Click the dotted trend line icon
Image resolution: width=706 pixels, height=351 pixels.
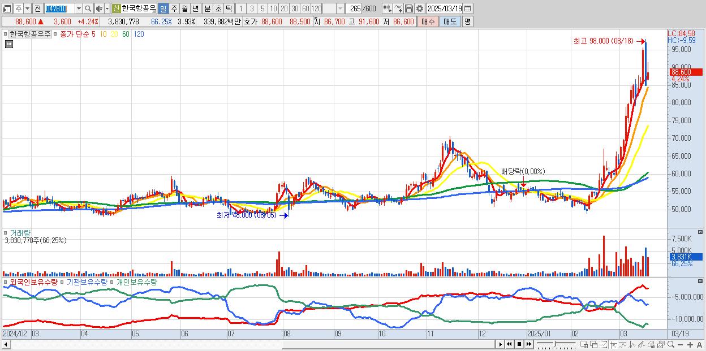pyautogui.click(x=603, y=344)
